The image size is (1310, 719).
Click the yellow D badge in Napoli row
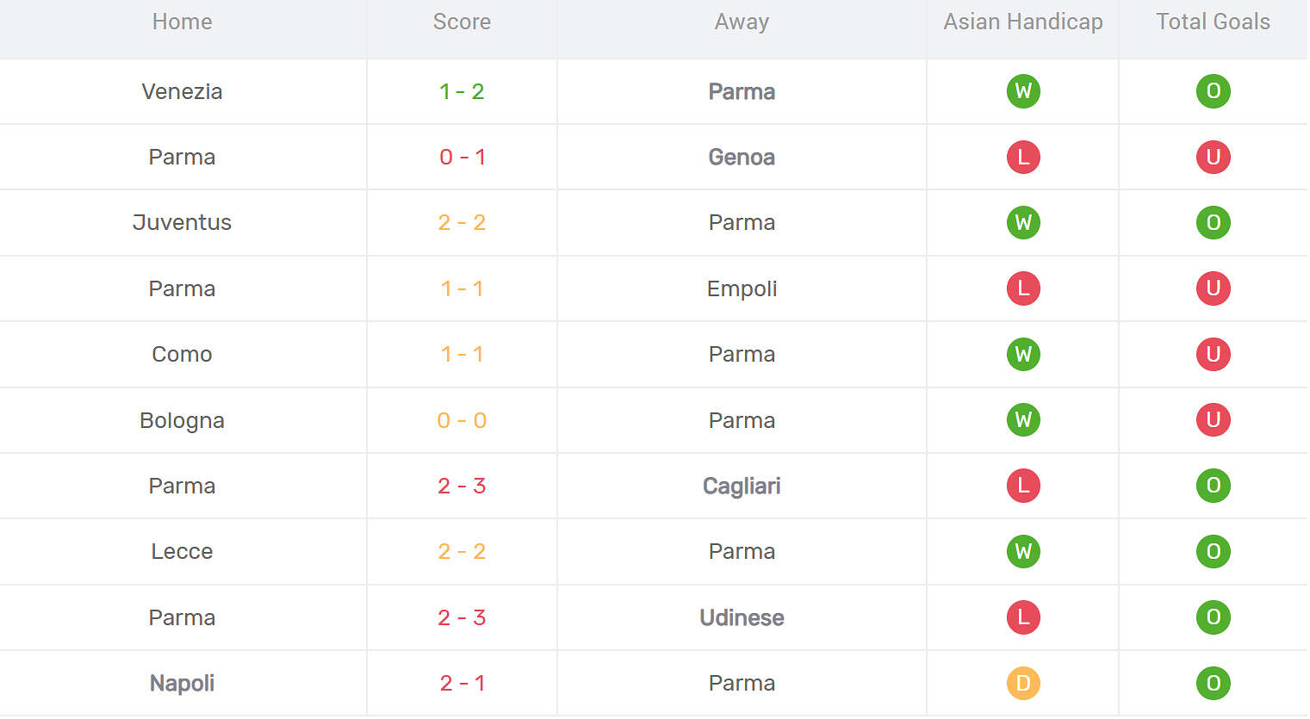1023,683
